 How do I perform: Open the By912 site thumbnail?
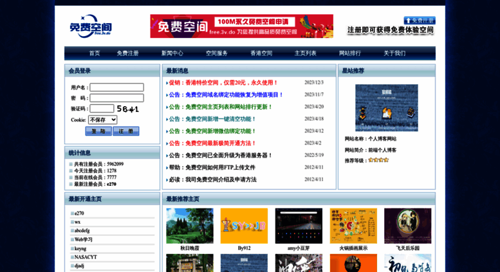pyautogui.click(x=244, y=226)
